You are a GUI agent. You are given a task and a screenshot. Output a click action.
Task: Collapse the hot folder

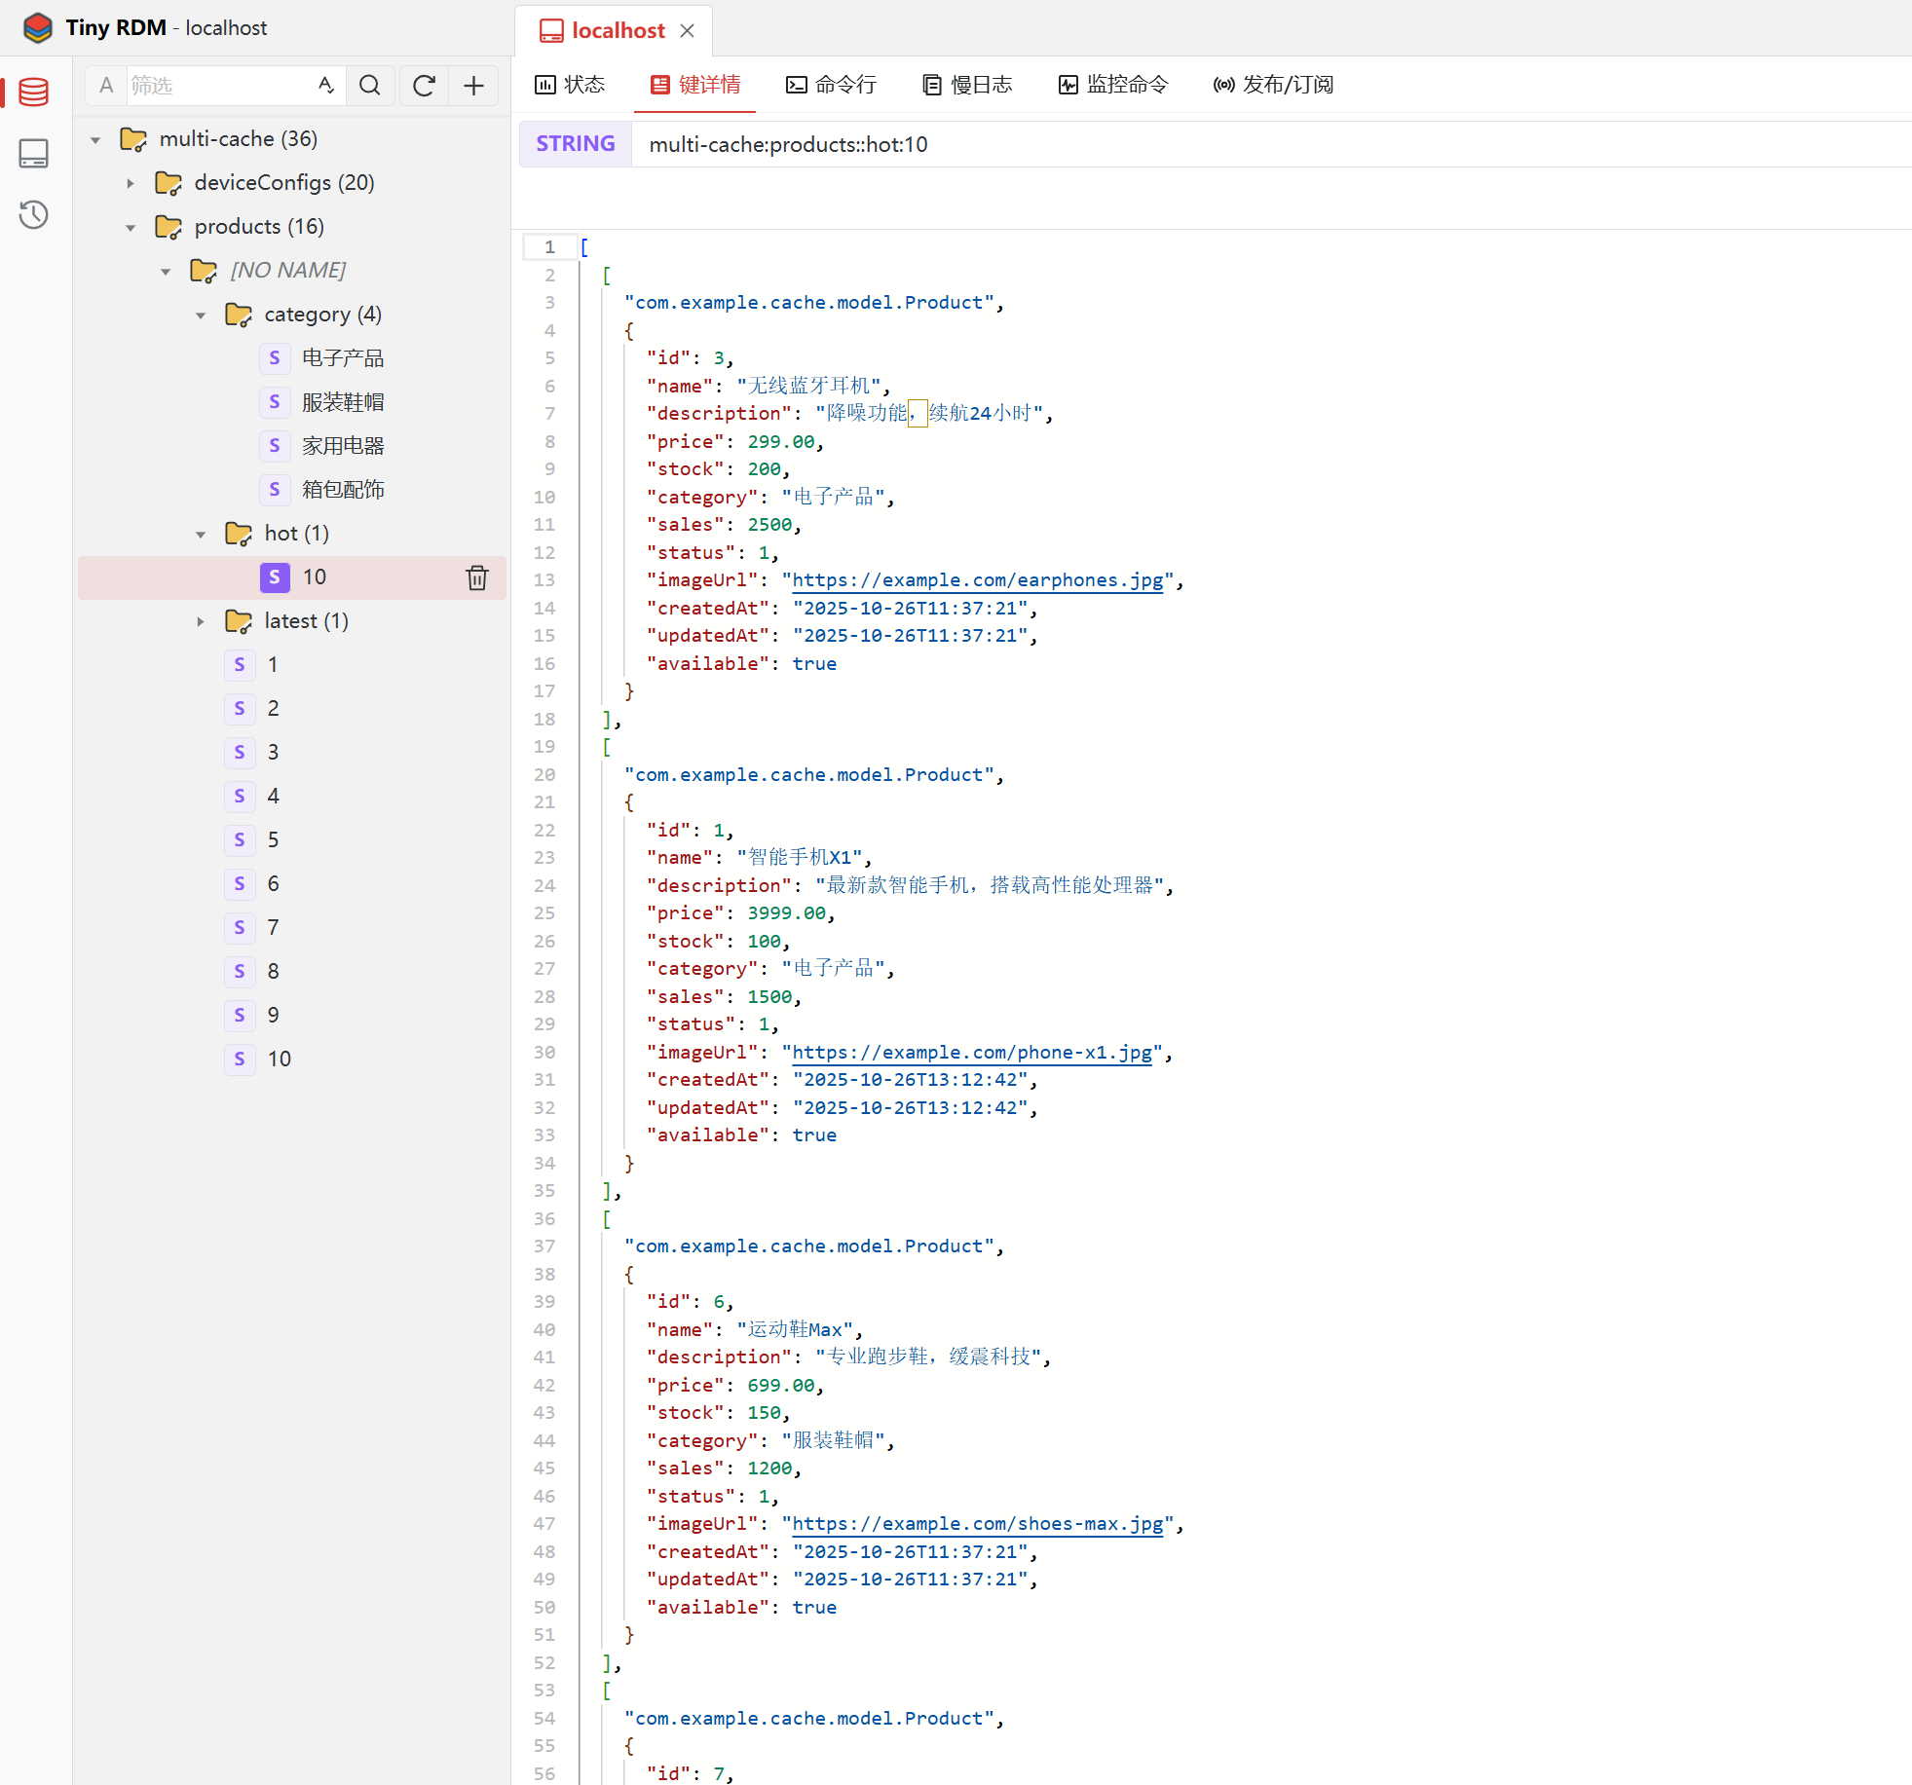(x=201, y=534)
